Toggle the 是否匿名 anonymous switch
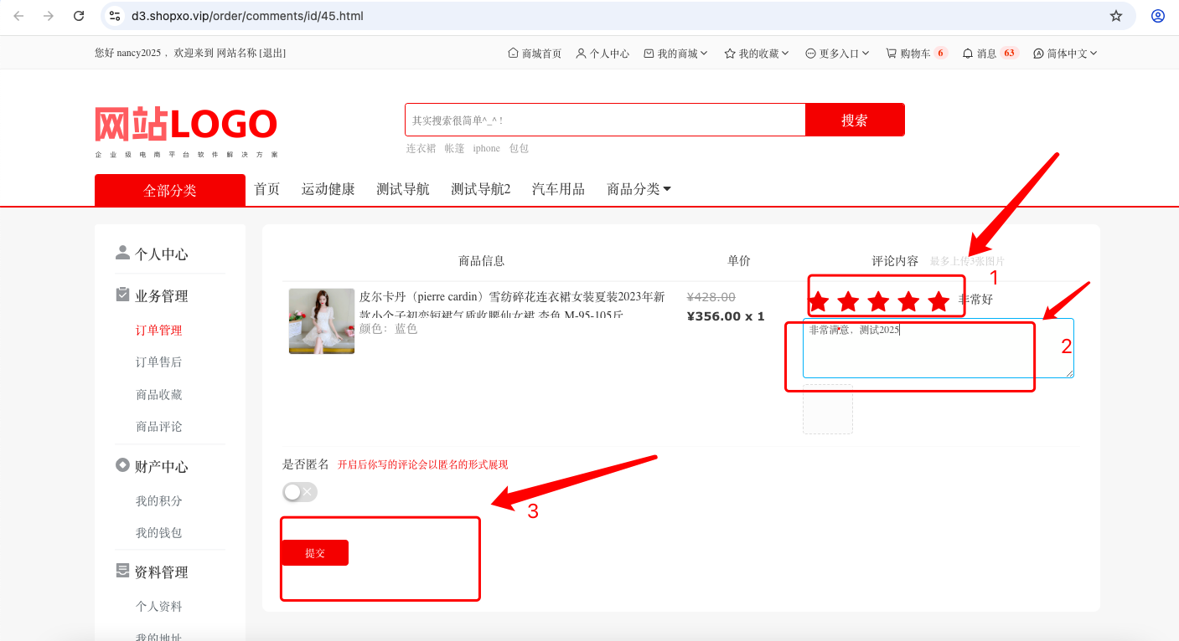This screenshot has width=1179, height=641. point(300,492)
